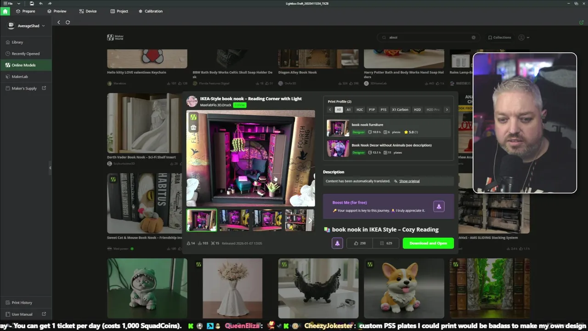Select the book nook furniture print profile
588x331 pixels.
click(x=389, y=128)
